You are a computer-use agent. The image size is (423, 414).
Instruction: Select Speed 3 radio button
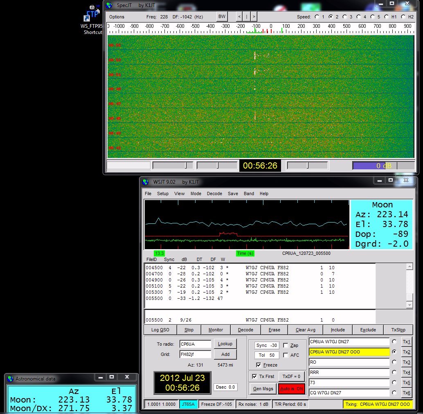344,17
